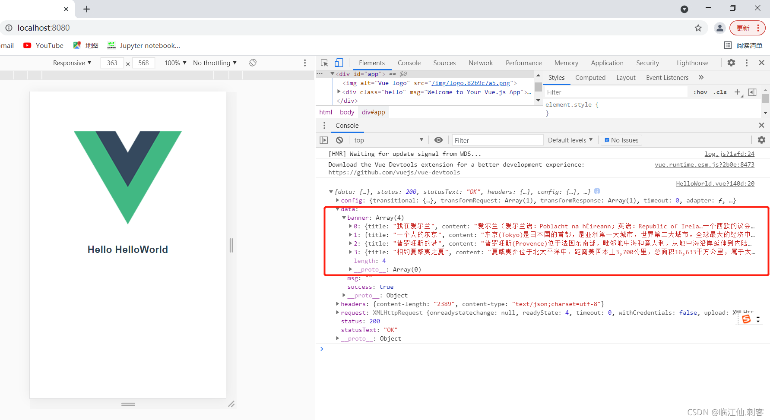The height and width of the screenshot is (420, 770).
Task: Toggle .cls element classes panel
Action: coord(720,92)
